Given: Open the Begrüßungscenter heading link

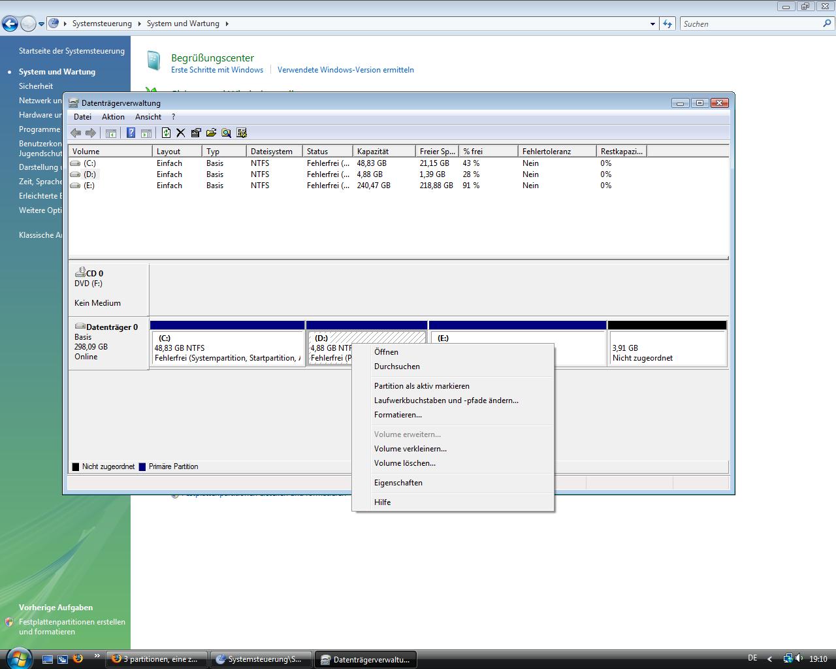Looking at the screenshot, I should 212,57.
